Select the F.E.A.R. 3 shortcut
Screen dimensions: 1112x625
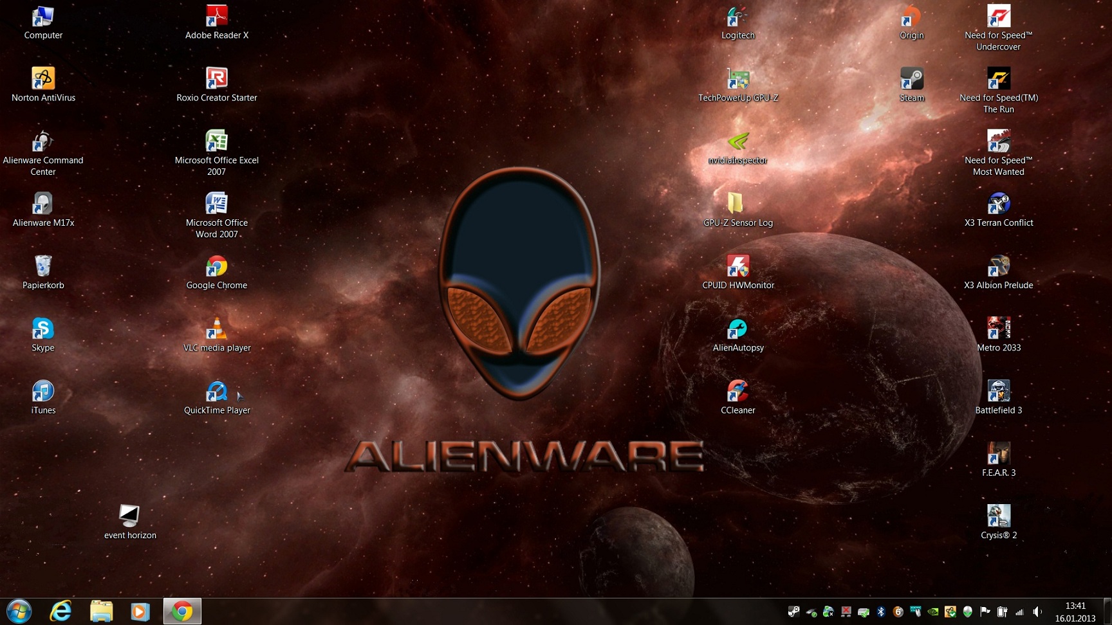click(999, 459)
